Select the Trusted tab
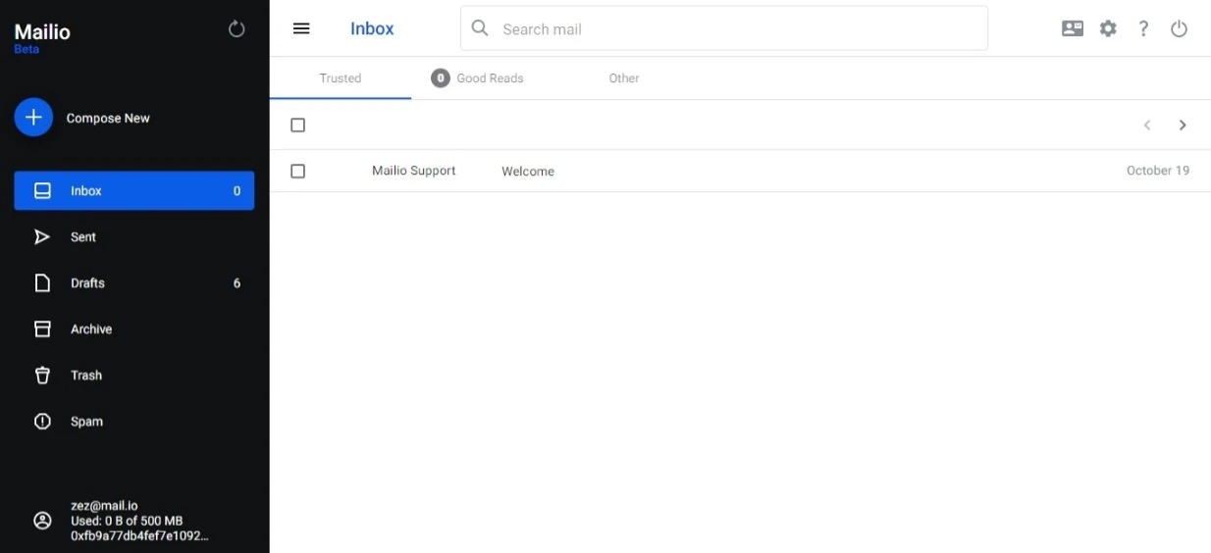The height and width of the screenshot is (553, 1211). pos(341,78)
